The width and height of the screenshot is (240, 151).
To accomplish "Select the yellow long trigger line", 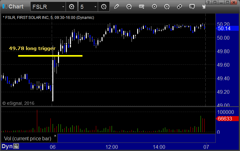I will point(50,56).
